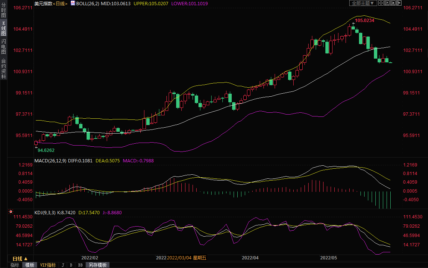Click the jump-to-start chart icon
This screenshot has height=268, width=428.
pos(387,3)
